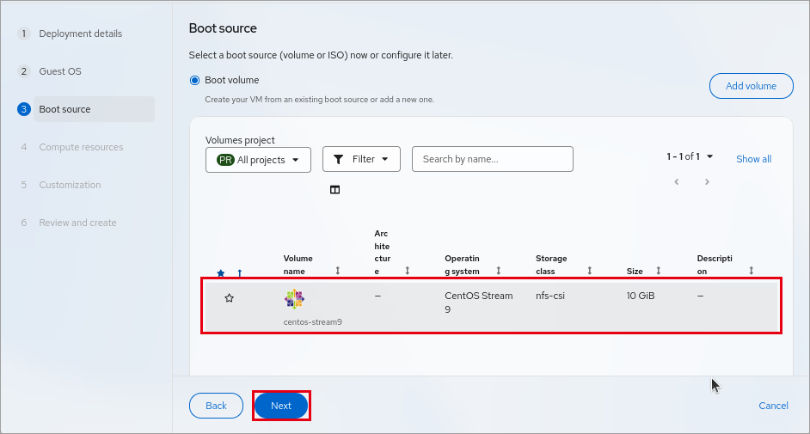Sort by Size column arrow

coord(658,271)
